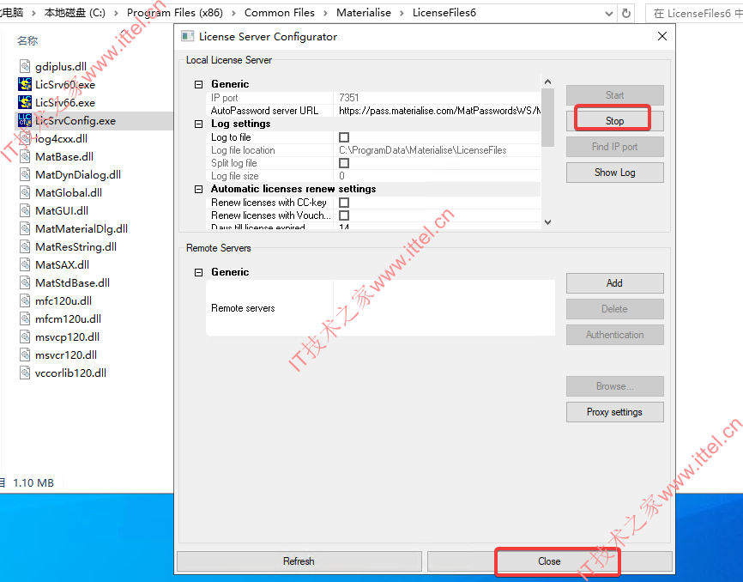743x582 pixels.
Task: Sort files by the 名称 column header
Action: pos(27,40)
